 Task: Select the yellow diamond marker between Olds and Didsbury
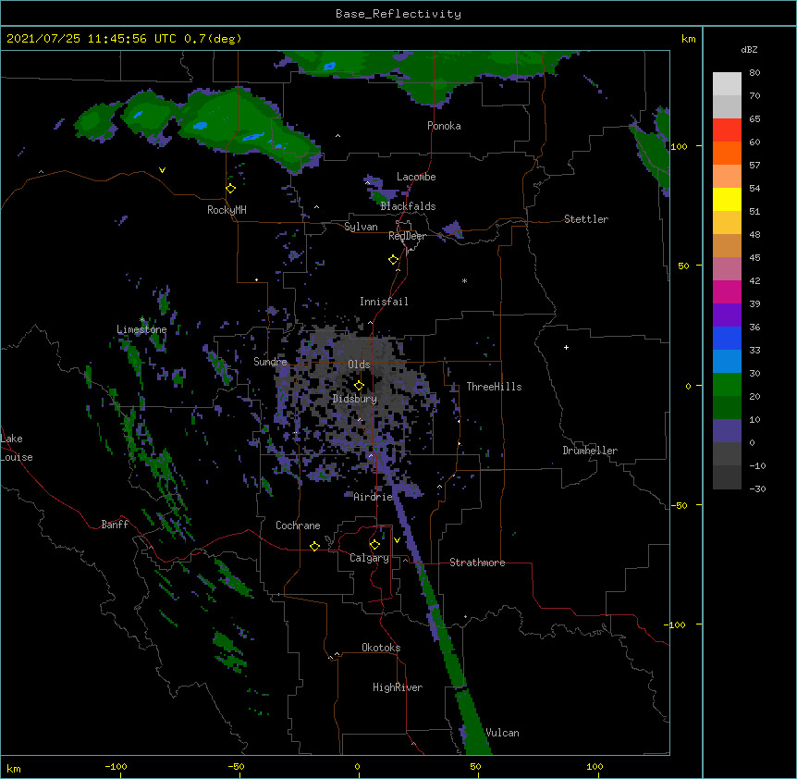coord(359,385)
